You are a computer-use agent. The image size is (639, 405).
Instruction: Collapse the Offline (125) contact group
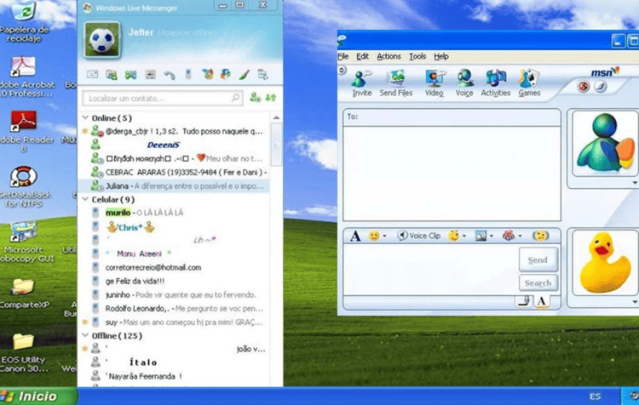tap(85, 335)
